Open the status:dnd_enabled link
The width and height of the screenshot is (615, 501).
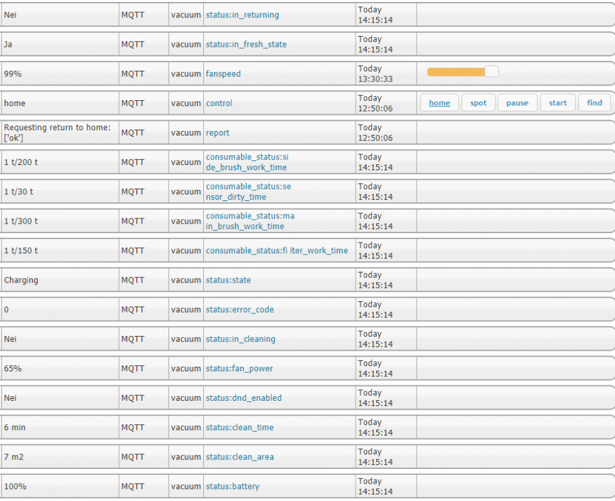[243, 397]
